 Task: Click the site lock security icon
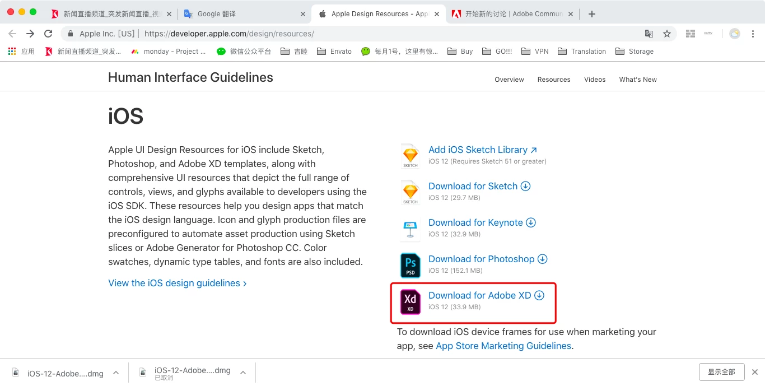(71, 34)
